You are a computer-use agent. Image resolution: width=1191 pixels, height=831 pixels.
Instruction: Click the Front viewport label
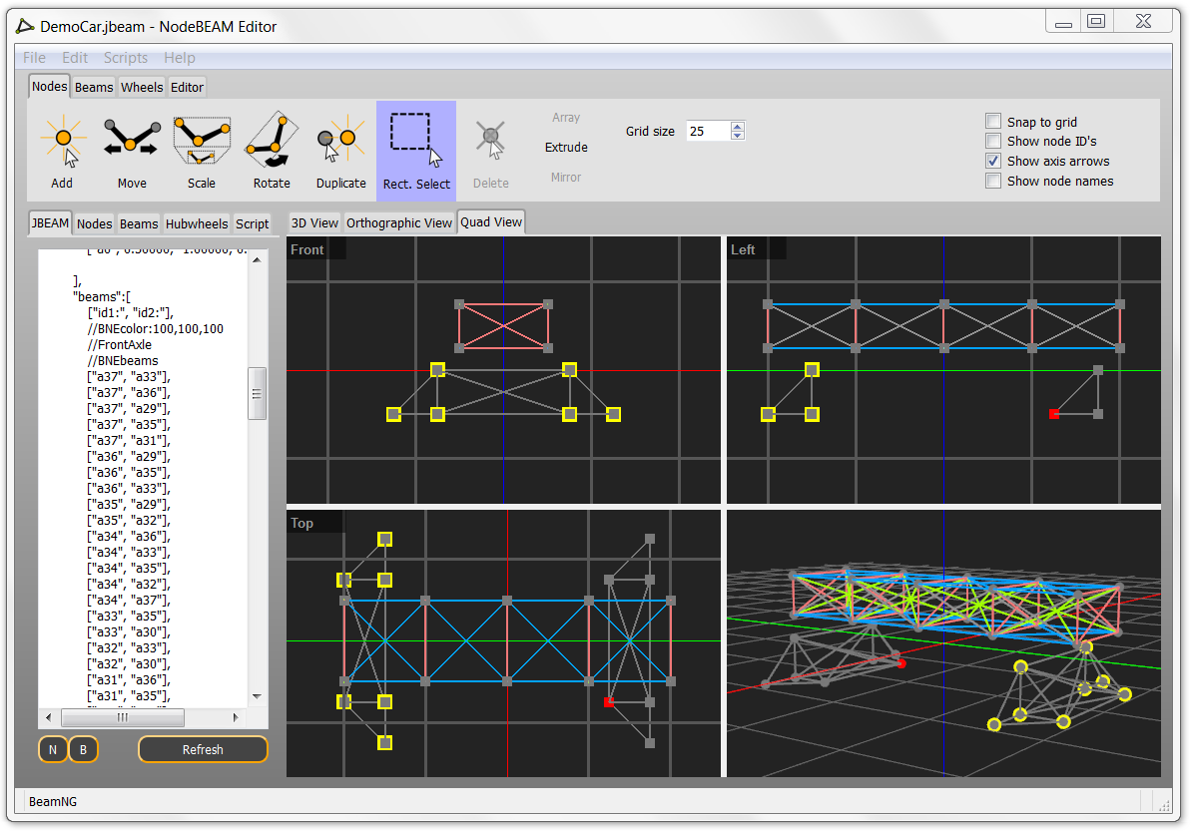pyautogui.click(x=306, y=249)
